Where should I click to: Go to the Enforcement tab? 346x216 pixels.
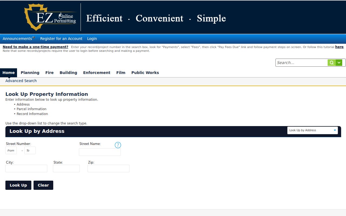[x=97, y=73]
